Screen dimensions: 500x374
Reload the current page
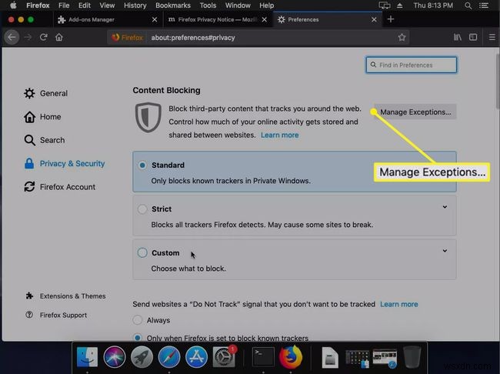(x=43, y=38)
